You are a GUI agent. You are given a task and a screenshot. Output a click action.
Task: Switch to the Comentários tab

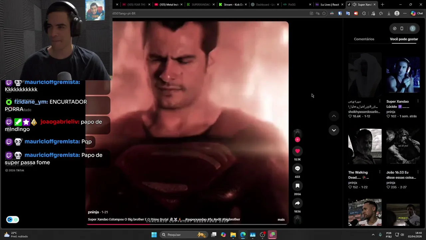pyautogui.click(x=364, y=39)
